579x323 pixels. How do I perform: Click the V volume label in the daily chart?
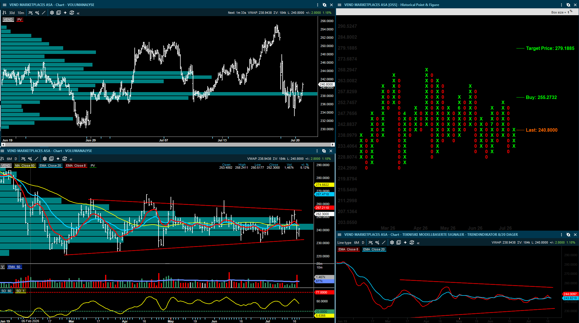[3, 267]
